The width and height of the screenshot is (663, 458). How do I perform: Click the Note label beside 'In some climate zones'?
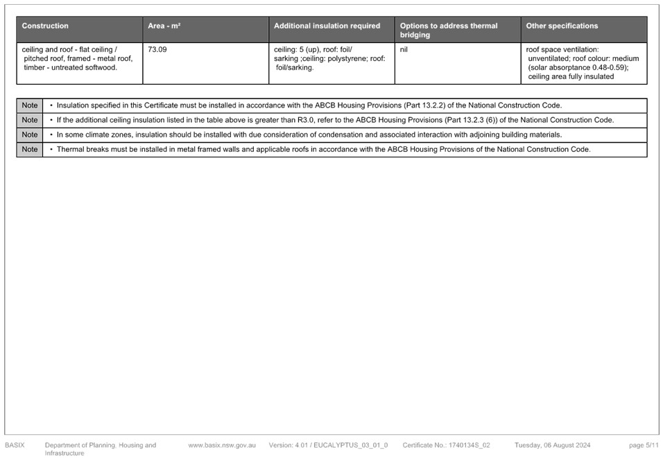coord(30,135)
